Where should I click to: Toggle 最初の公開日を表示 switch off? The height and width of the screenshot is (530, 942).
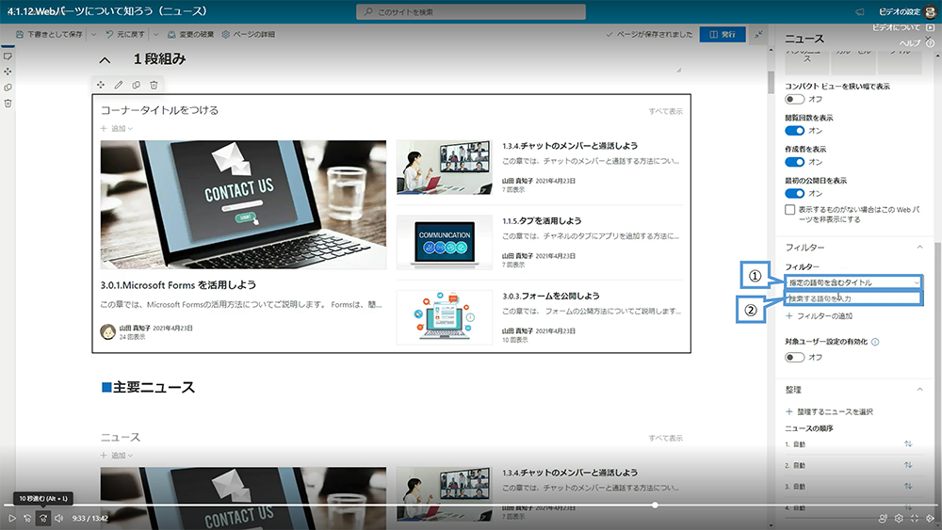[794, 193]
